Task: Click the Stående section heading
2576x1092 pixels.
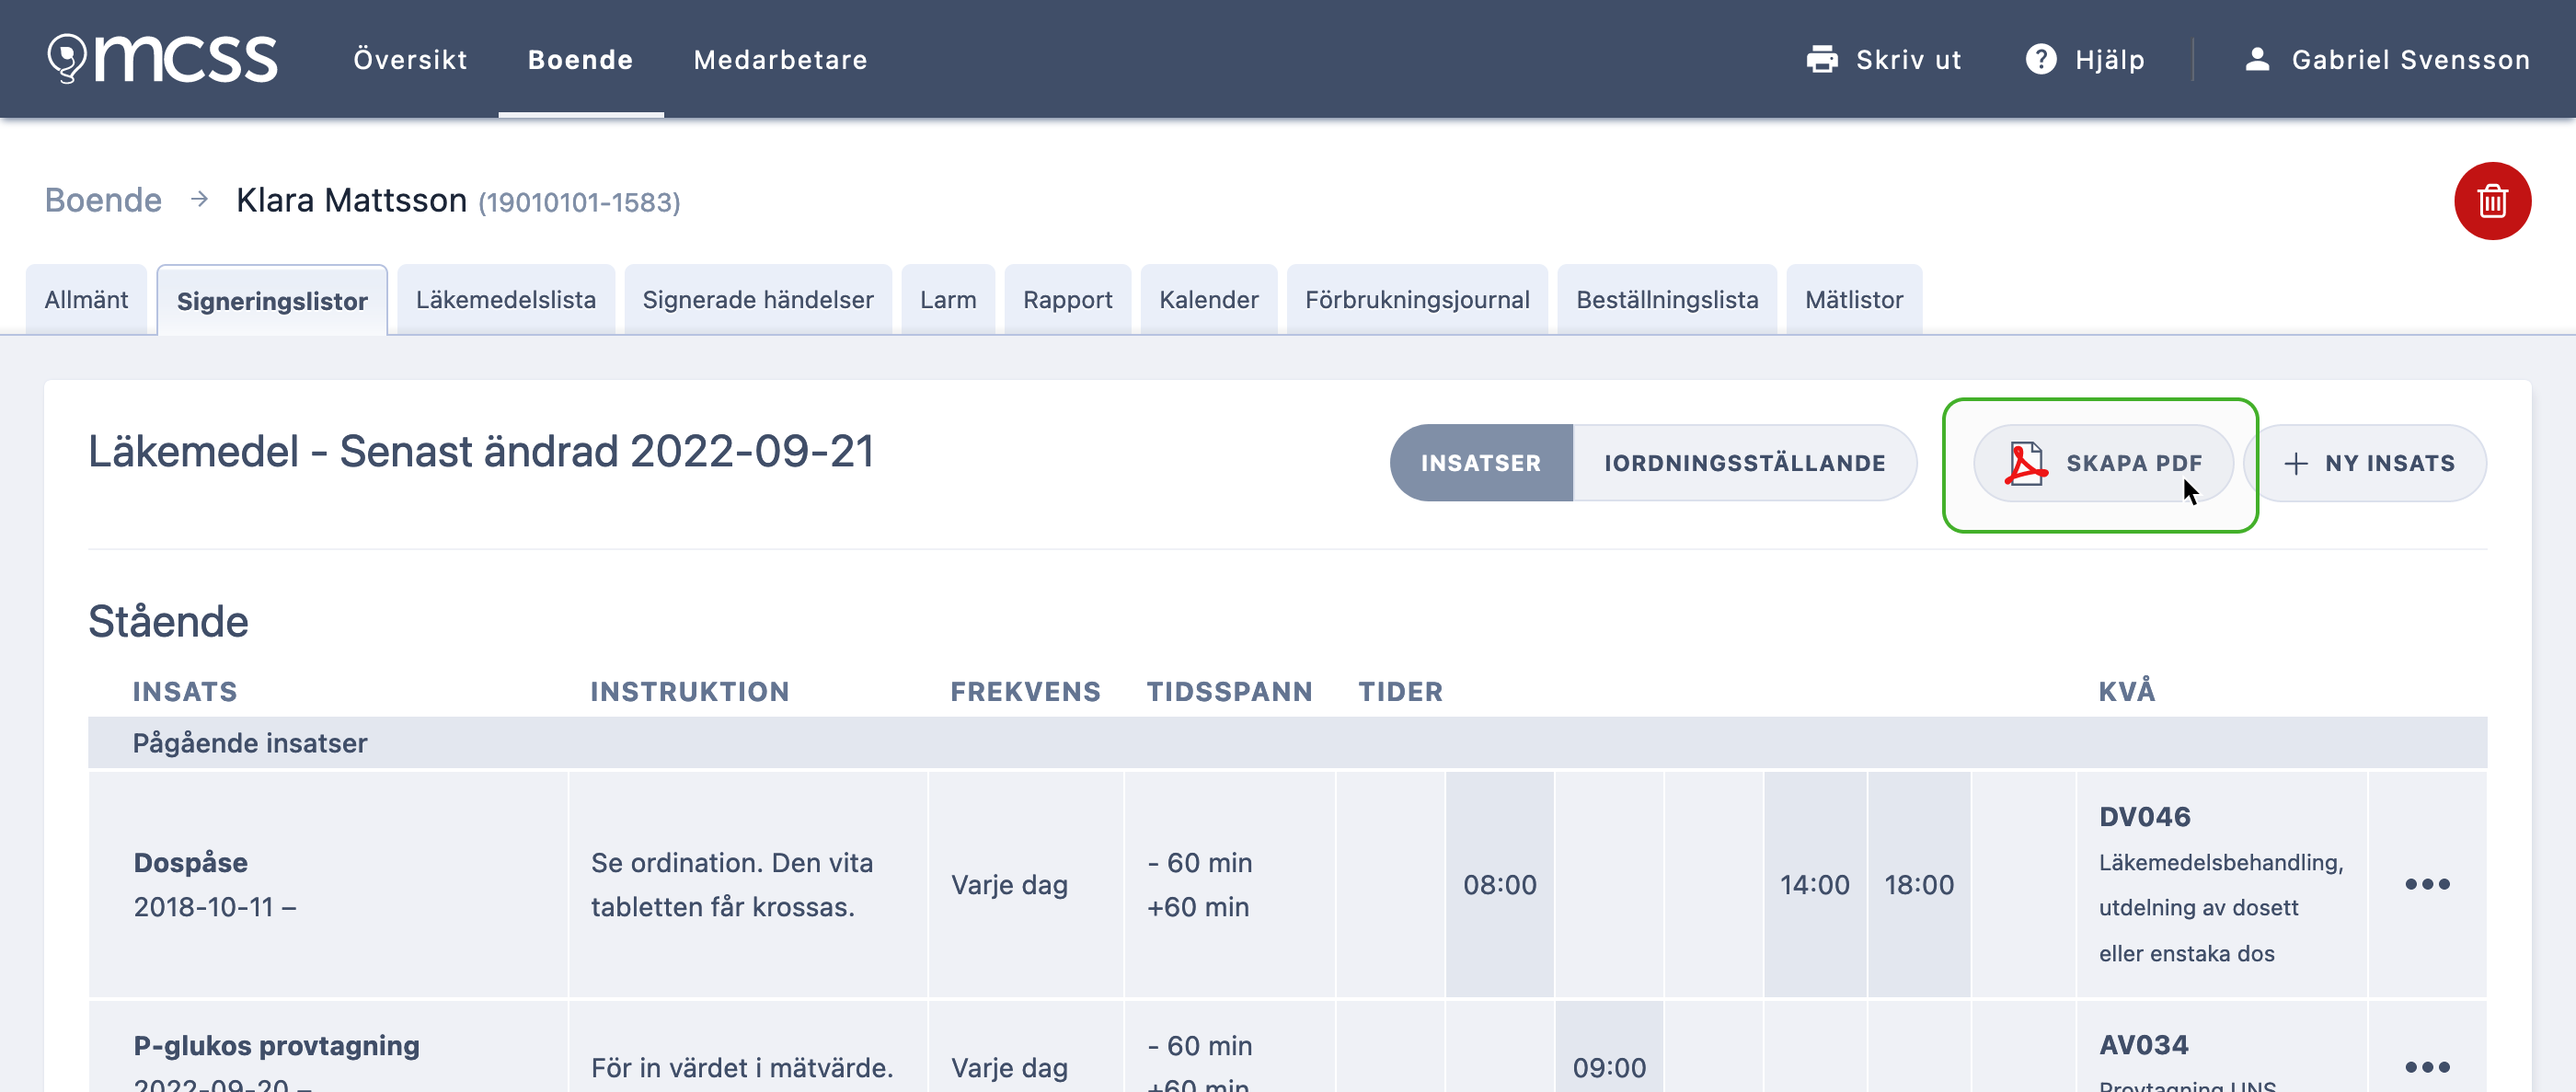Action: [x=168, y=622]
